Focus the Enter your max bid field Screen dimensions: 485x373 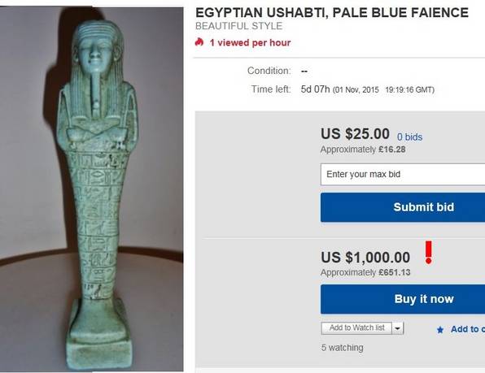(x=403, y=175)
